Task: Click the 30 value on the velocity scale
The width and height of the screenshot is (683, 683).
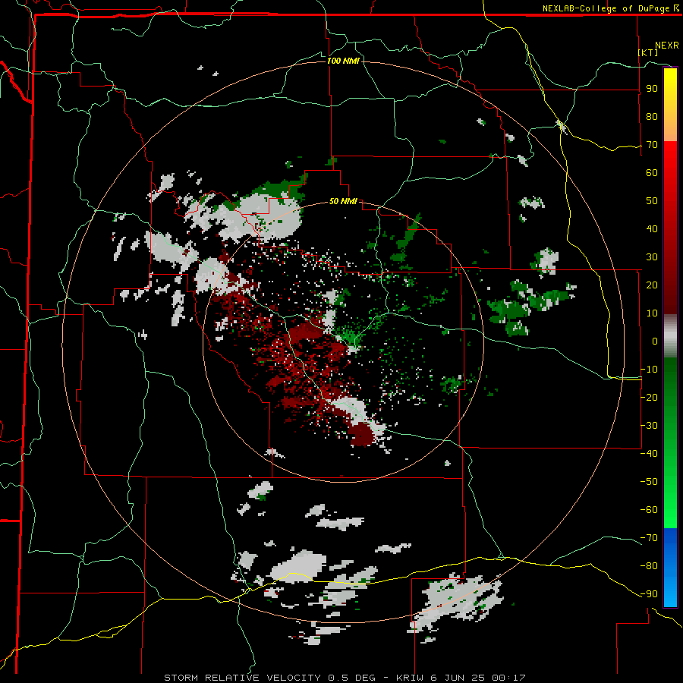Action: click(652, 257)
